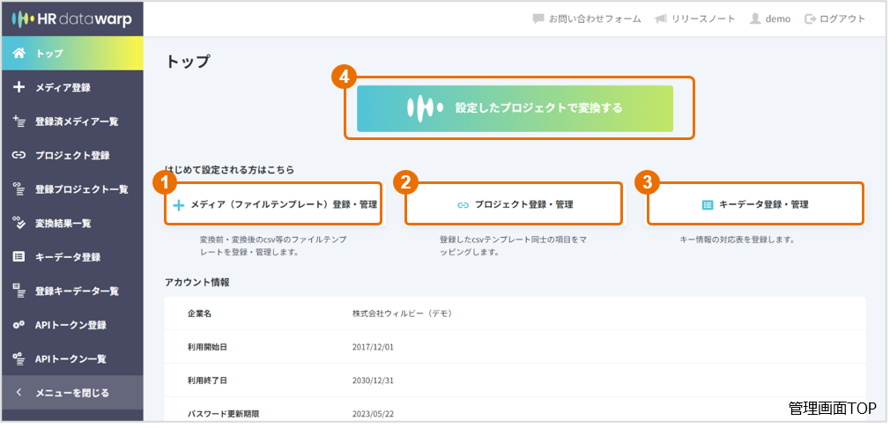Click the トップ page heading

click(188, 62)
